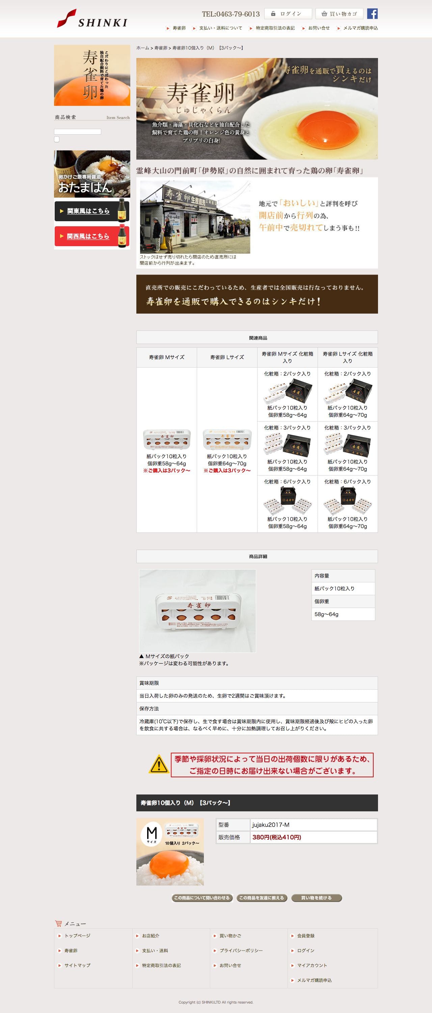The width and height of the screenshot is (432, 1013).
Task: Open 寿雀卵 in top navigation
Action: pos(179,28)
